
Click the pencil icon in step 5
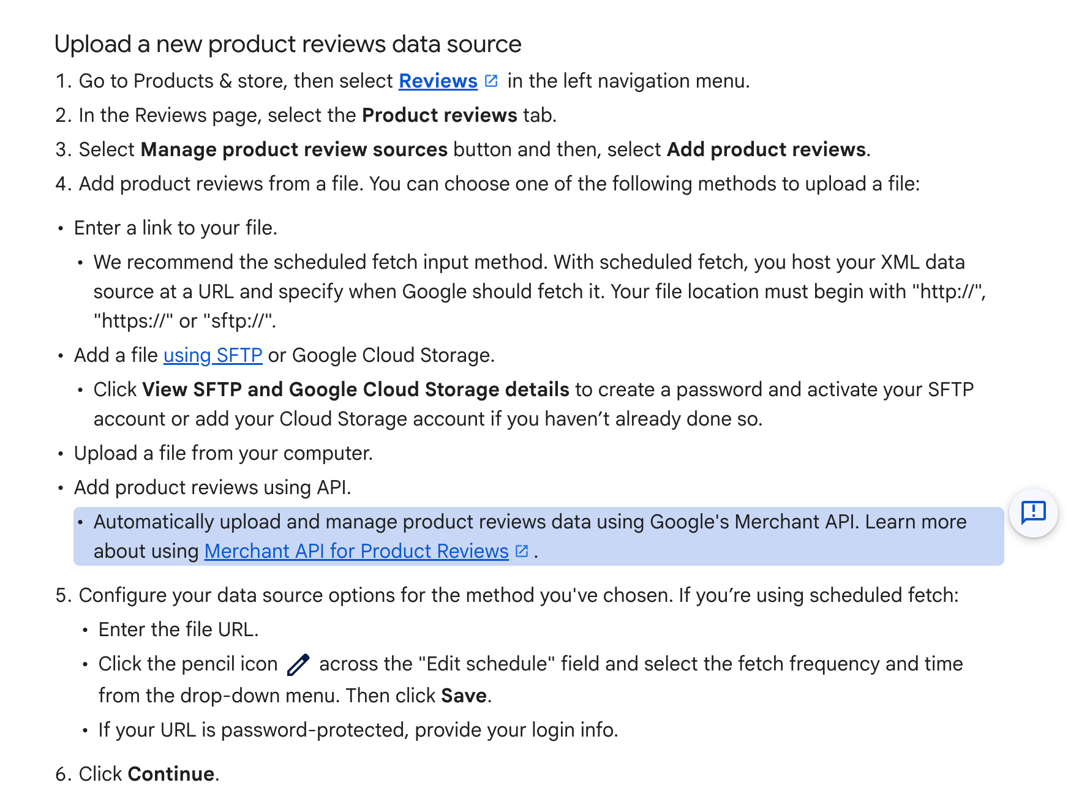[x=298, y=664]
